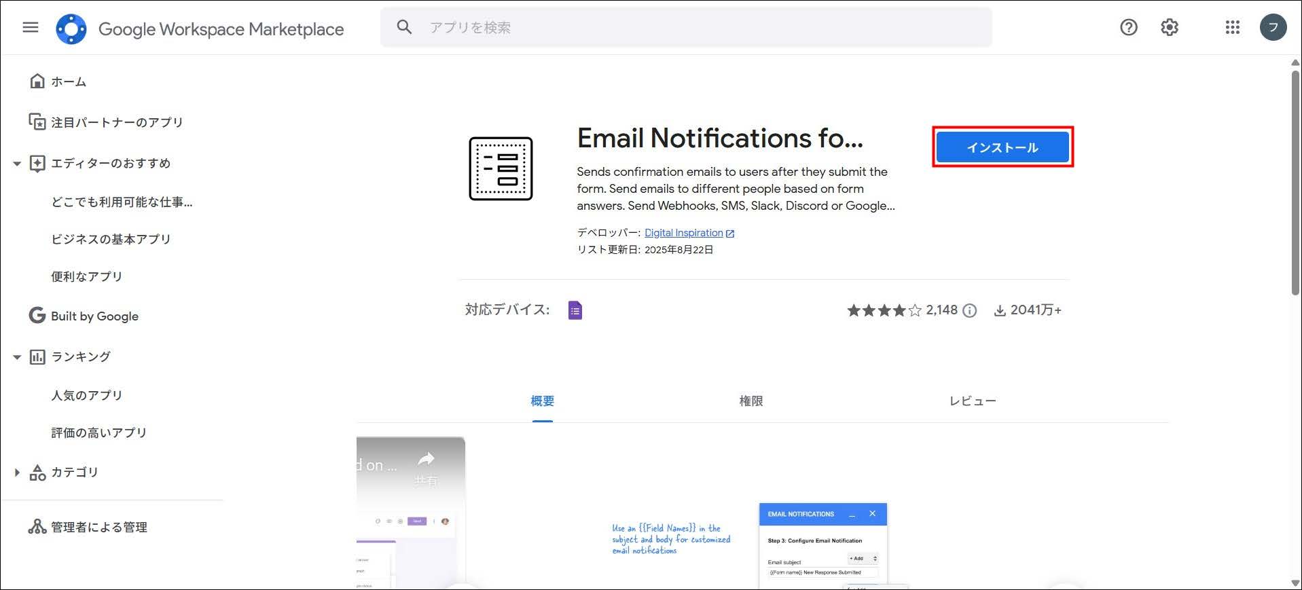The image size is (1302, 590).
Task: Click the page's vertical scrollbar thumb
Action: point(1295,182)
